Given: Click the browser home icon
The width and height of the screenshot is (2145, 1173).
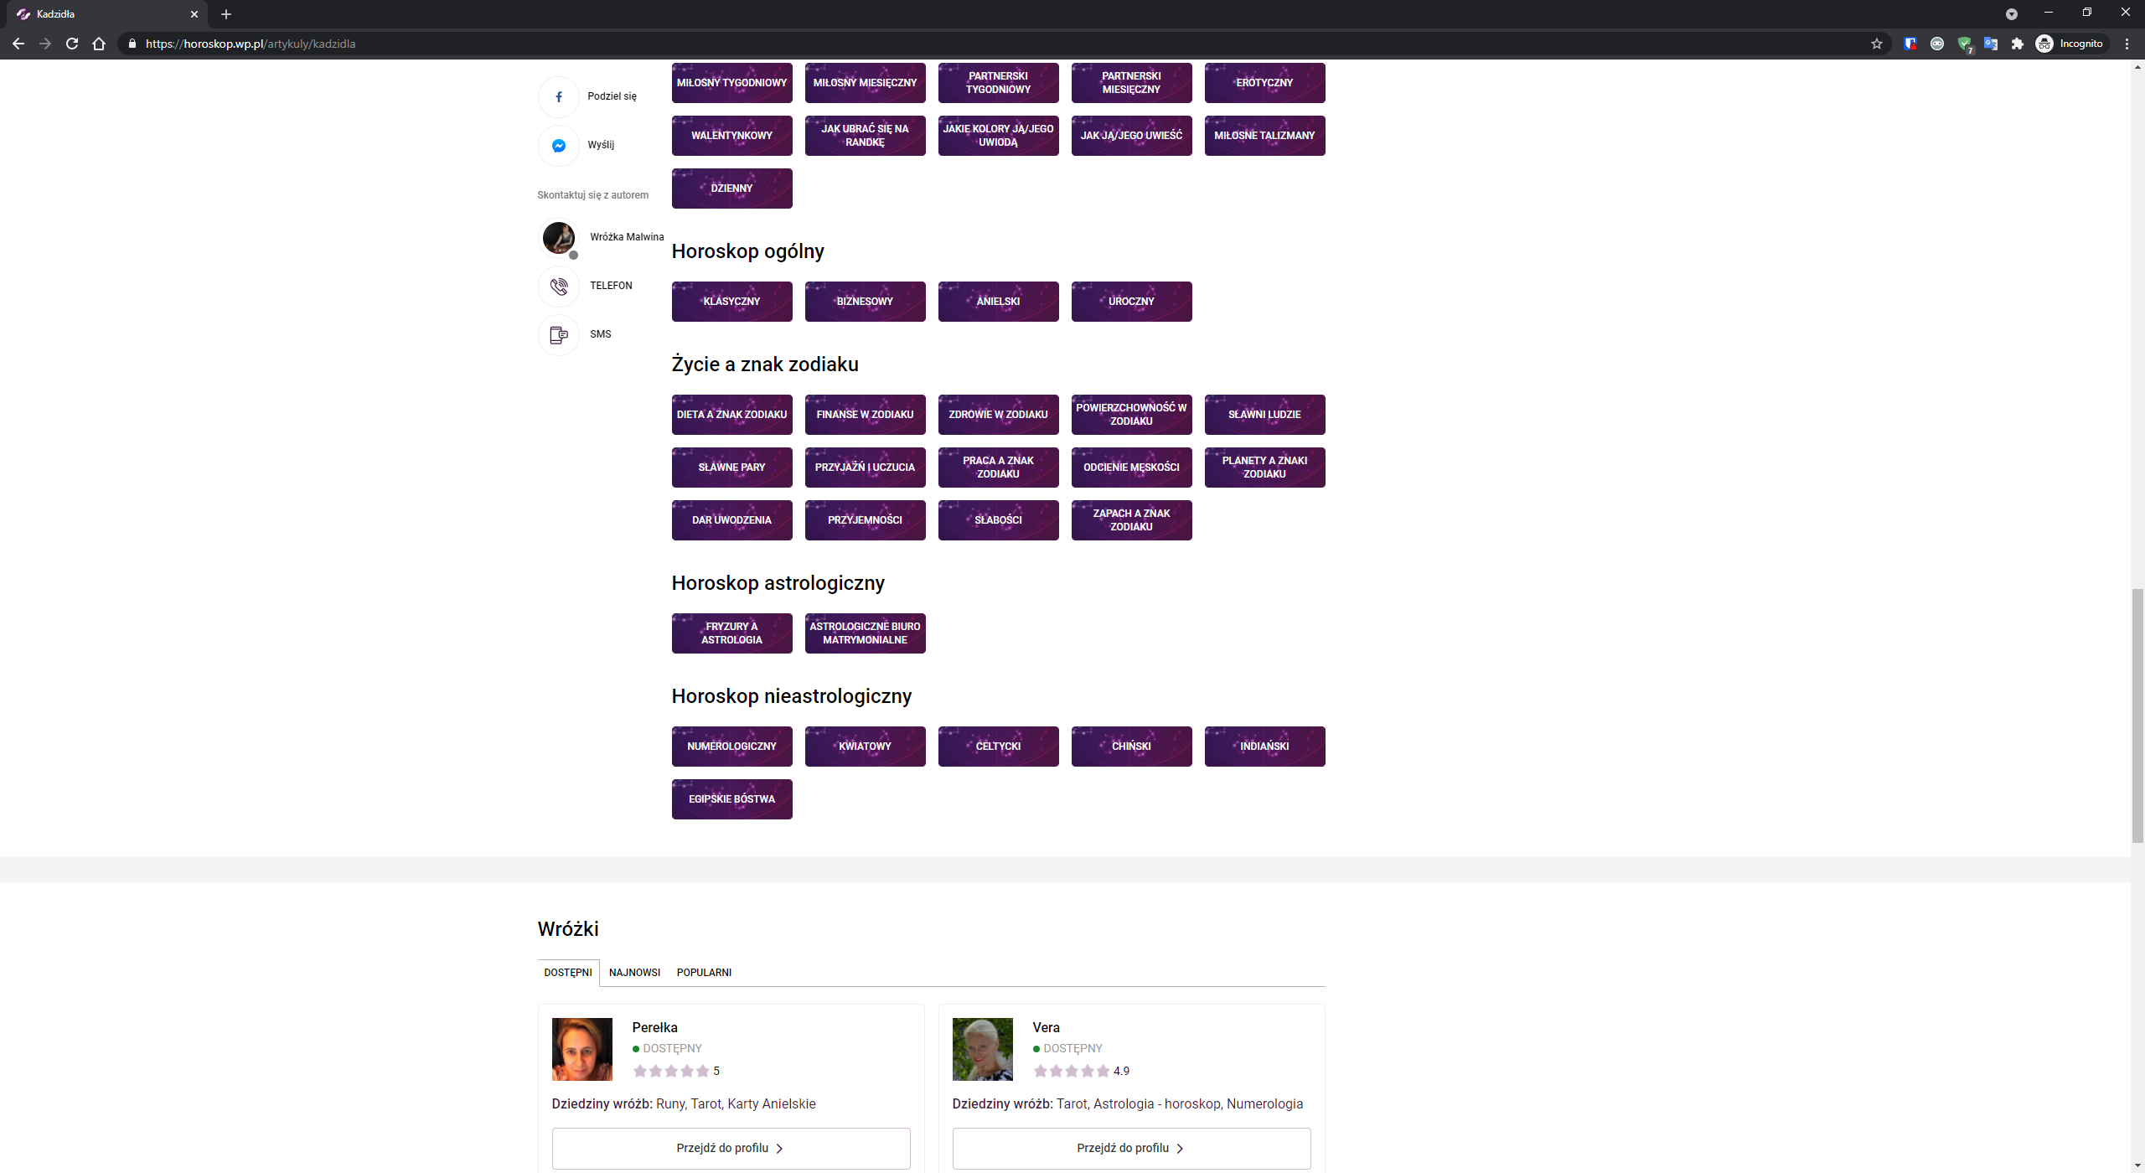Looking at the screenshot, I should 98,44.
